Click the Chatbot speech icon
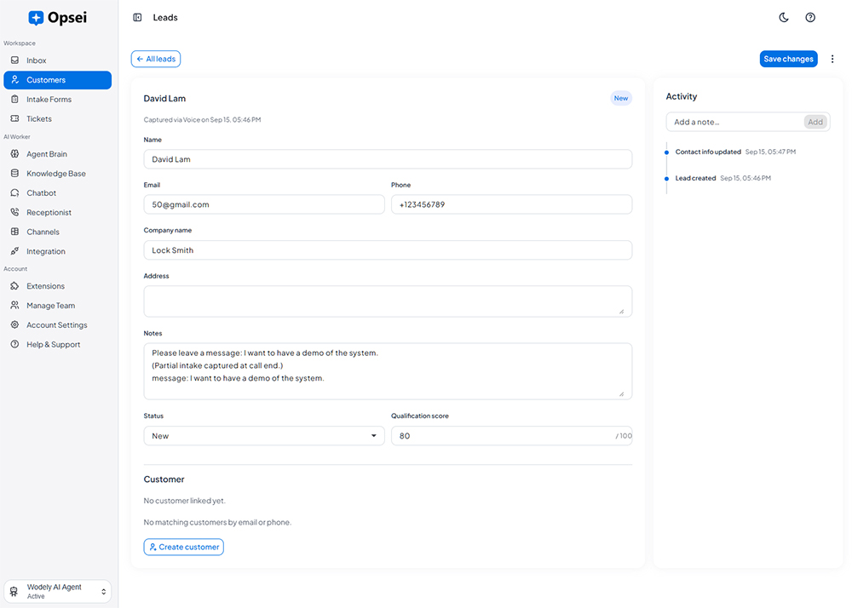The height and width of the screenshot is (608, 852). point(14,192)
